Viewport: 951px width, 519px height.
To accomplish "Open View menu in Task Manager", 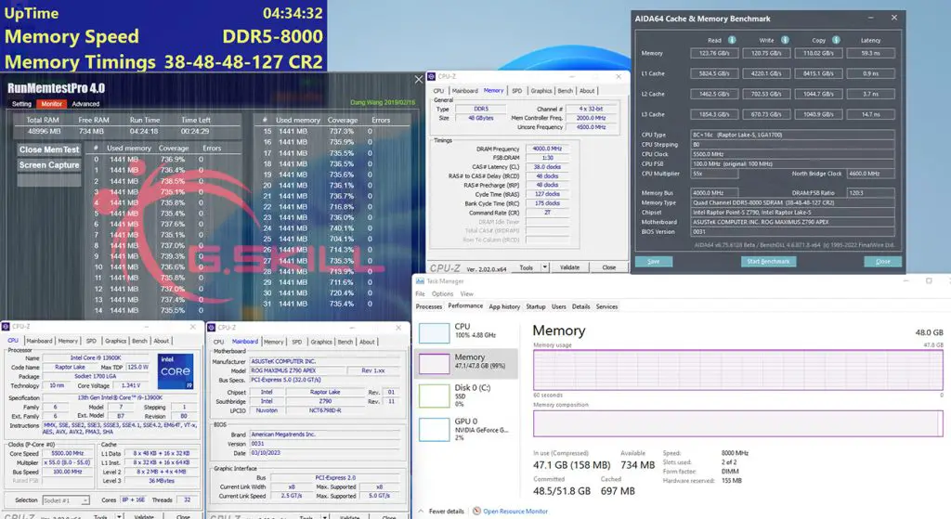I will click(466, 294).
